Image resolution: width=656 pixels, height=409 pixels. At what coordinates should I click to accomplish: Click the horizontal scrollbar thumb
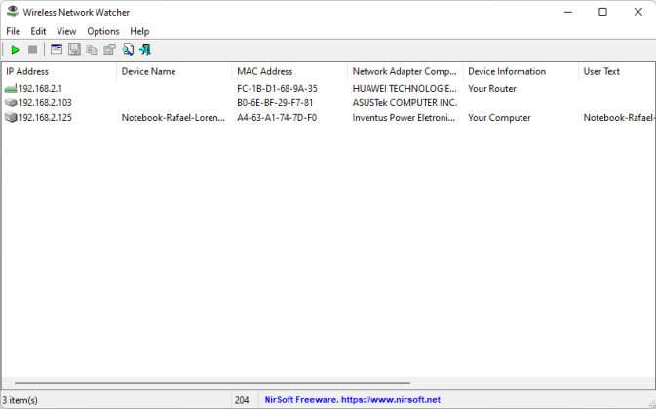[212, 383]
